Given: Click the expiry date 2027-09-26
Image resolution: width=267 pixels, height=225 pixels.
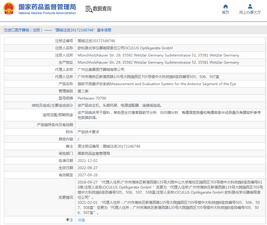Looking at the screenshot, I should [x=88, y=175].
